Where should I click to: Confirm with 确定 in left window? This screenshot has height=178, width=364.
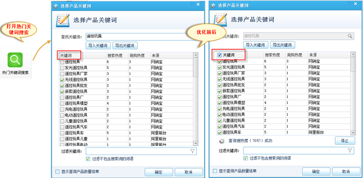click(159, 172)
